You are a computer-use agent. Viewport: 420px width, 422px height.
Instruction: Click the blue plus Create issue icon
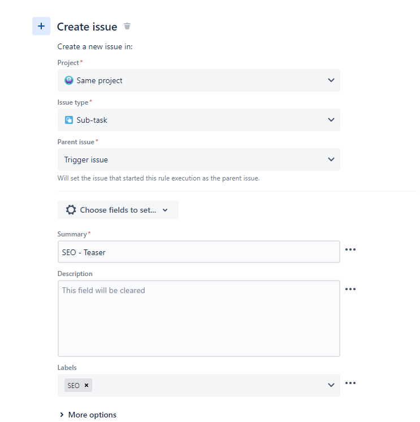tap(41, 26)
